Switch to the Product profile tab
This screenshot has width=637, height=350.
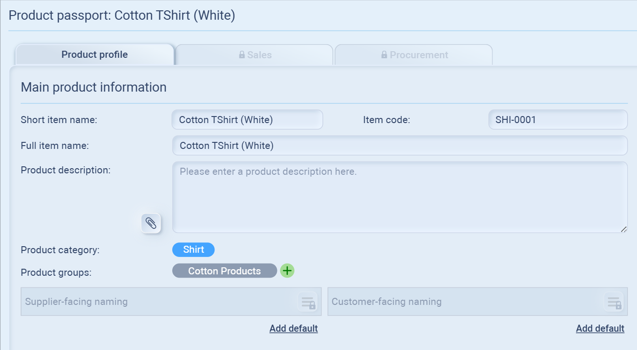(x=94, y=55)
